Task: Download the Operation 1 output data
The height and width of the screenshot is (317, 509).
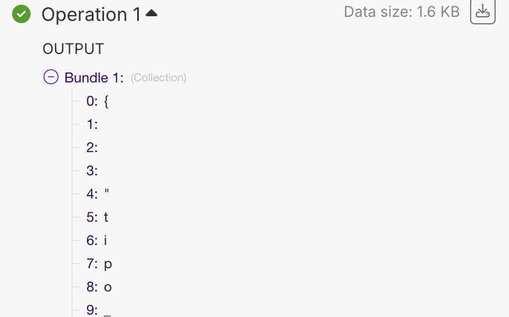Action: (482, 12)
